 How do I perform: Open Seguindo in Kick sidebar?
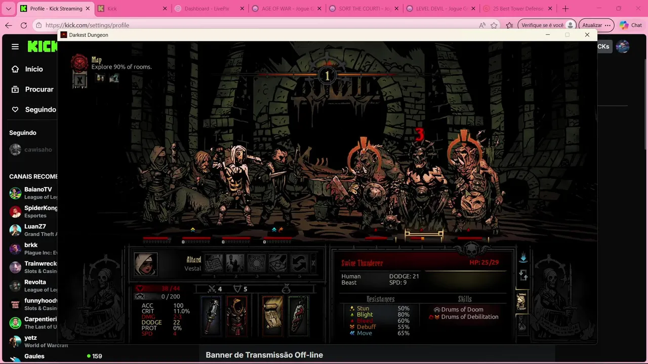coord(33,110)
